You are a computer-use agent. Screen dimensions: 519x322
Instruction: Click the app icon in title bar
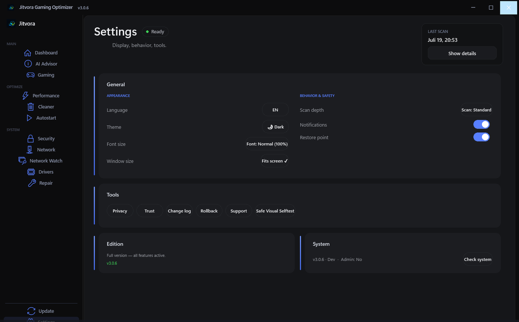pyautogui.click(x=11, y=7)
